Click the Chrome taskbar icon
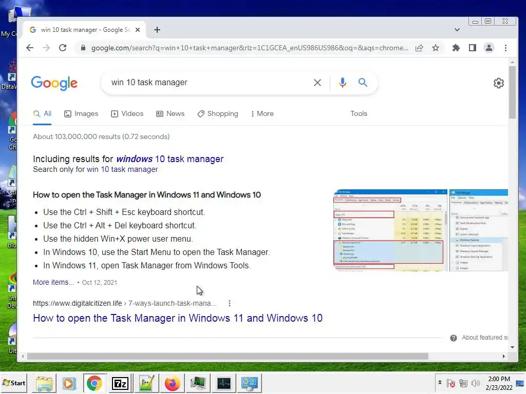Image resolution: width=526 pixels, height=394 pixels. click(95, 383)
